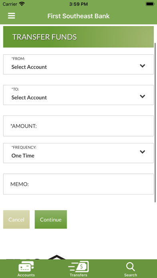The image size is (157, 278).
Task: Tap the Wi-Fi status icon
Action: coord(22,4)
